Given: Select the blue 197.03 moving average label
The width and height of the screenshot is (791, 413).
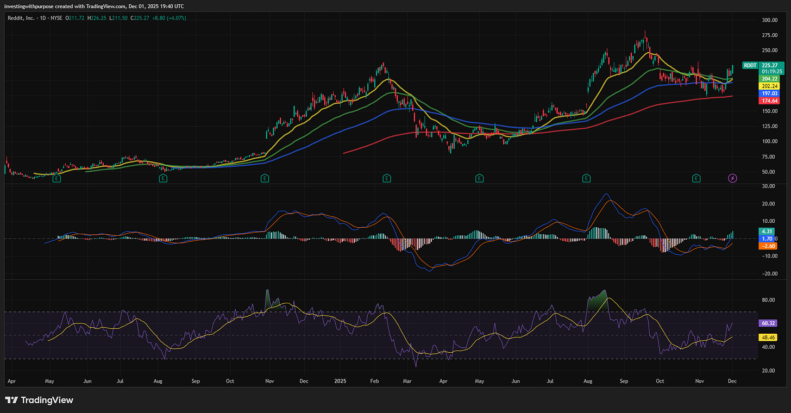Looking at the screenshot, I should (x=770, y=93).
